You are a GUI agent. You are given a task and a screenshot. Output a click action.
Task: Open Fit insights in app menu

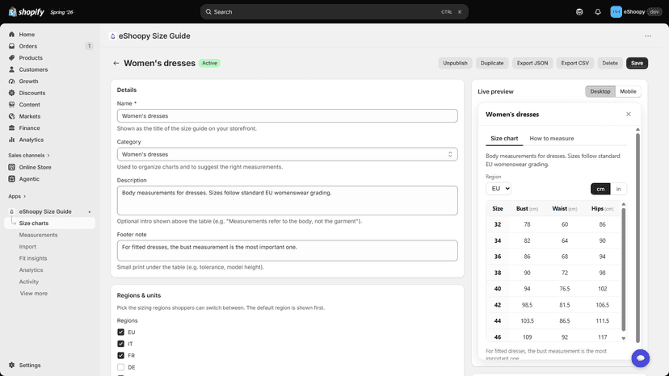(33, 258)
